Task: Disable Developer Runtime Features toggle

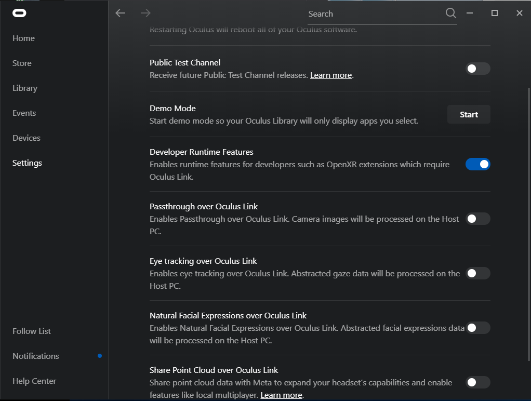Action: pos(478,165)
